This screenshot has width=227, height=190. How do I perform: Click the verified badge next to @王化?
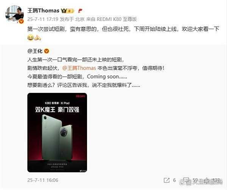coord(47,51)
